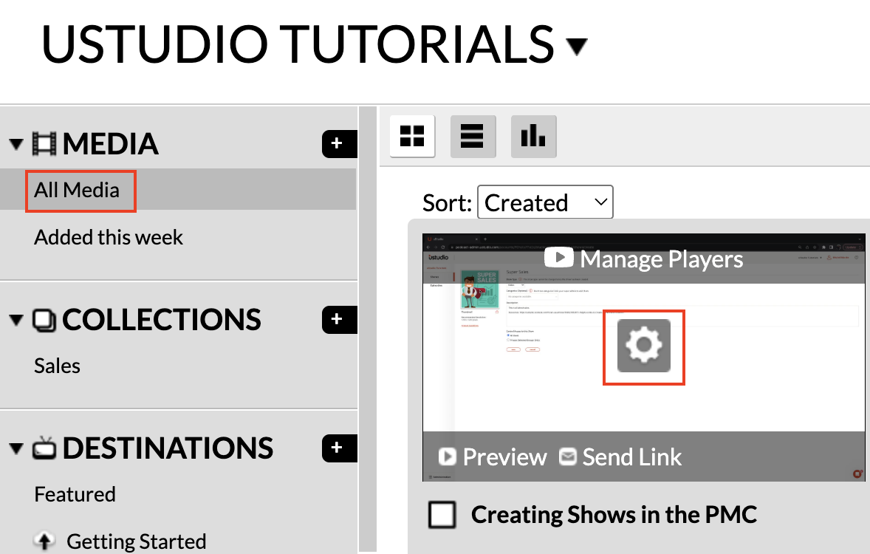Switch to grid view
Image resolution: width=870 pixels, height=554 pixels.
[412, 136]
